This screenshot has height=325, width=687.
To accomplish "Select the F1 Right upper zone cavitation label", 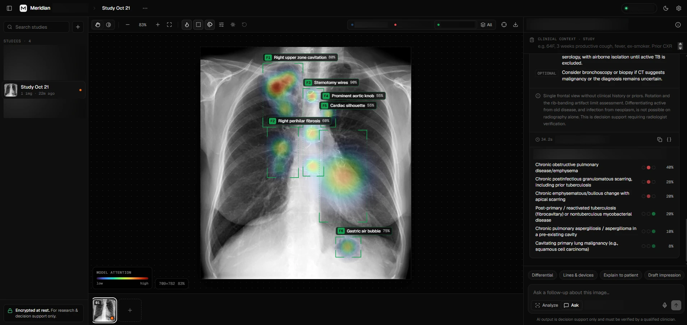I will 300,57.
